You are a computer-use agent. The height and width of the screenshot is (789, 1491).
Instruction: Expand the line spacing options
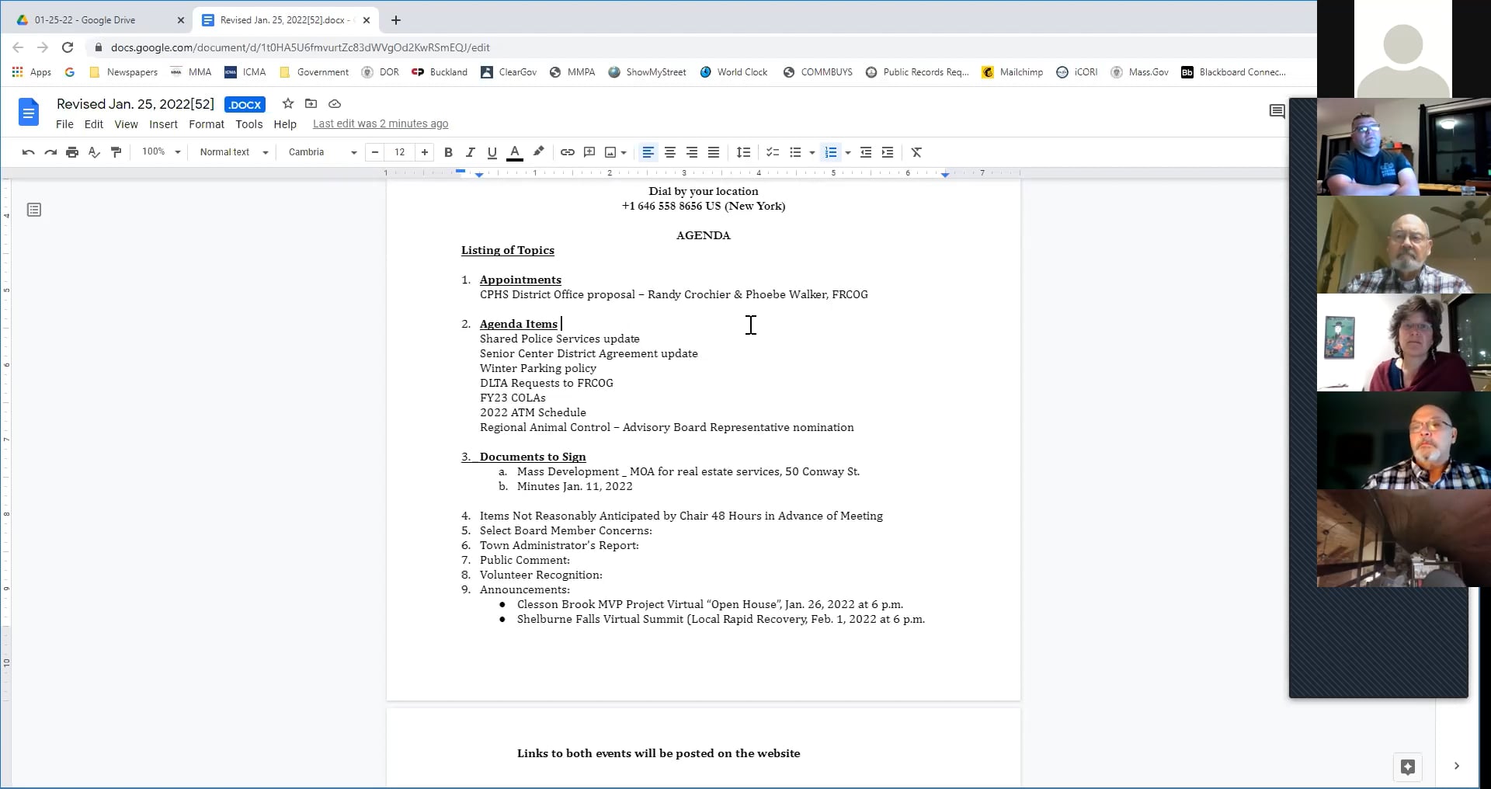pyautogui.click(x=743, y=152)
